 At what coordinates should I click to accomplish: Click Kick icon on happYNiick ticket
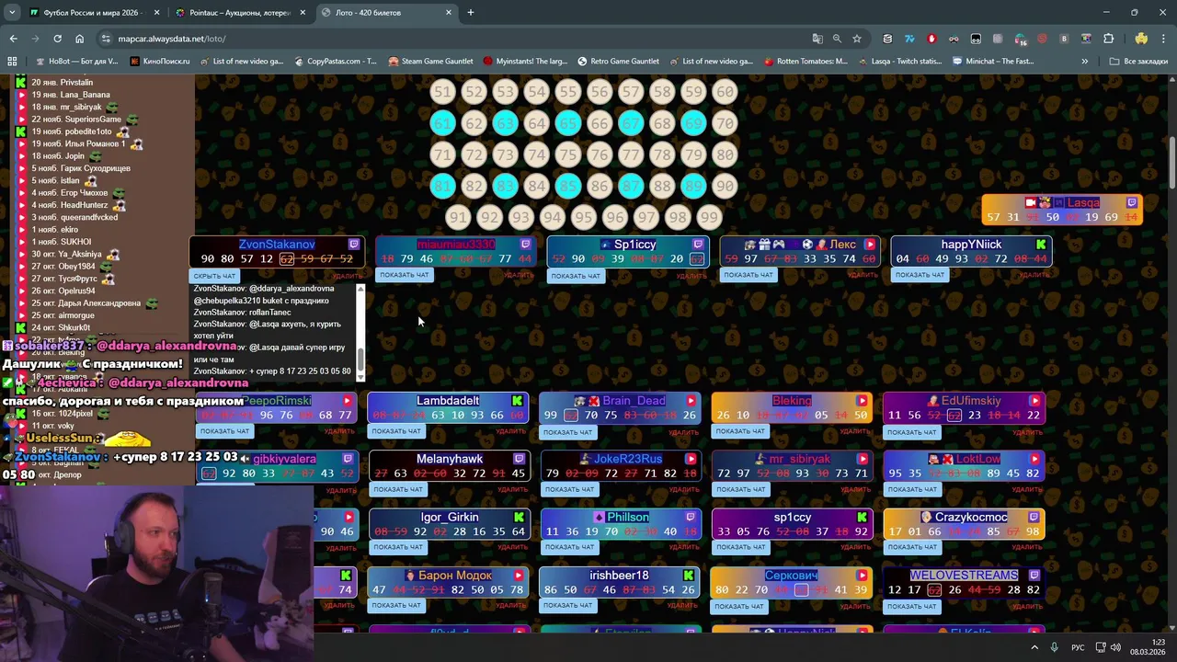tap(1041, 245)
